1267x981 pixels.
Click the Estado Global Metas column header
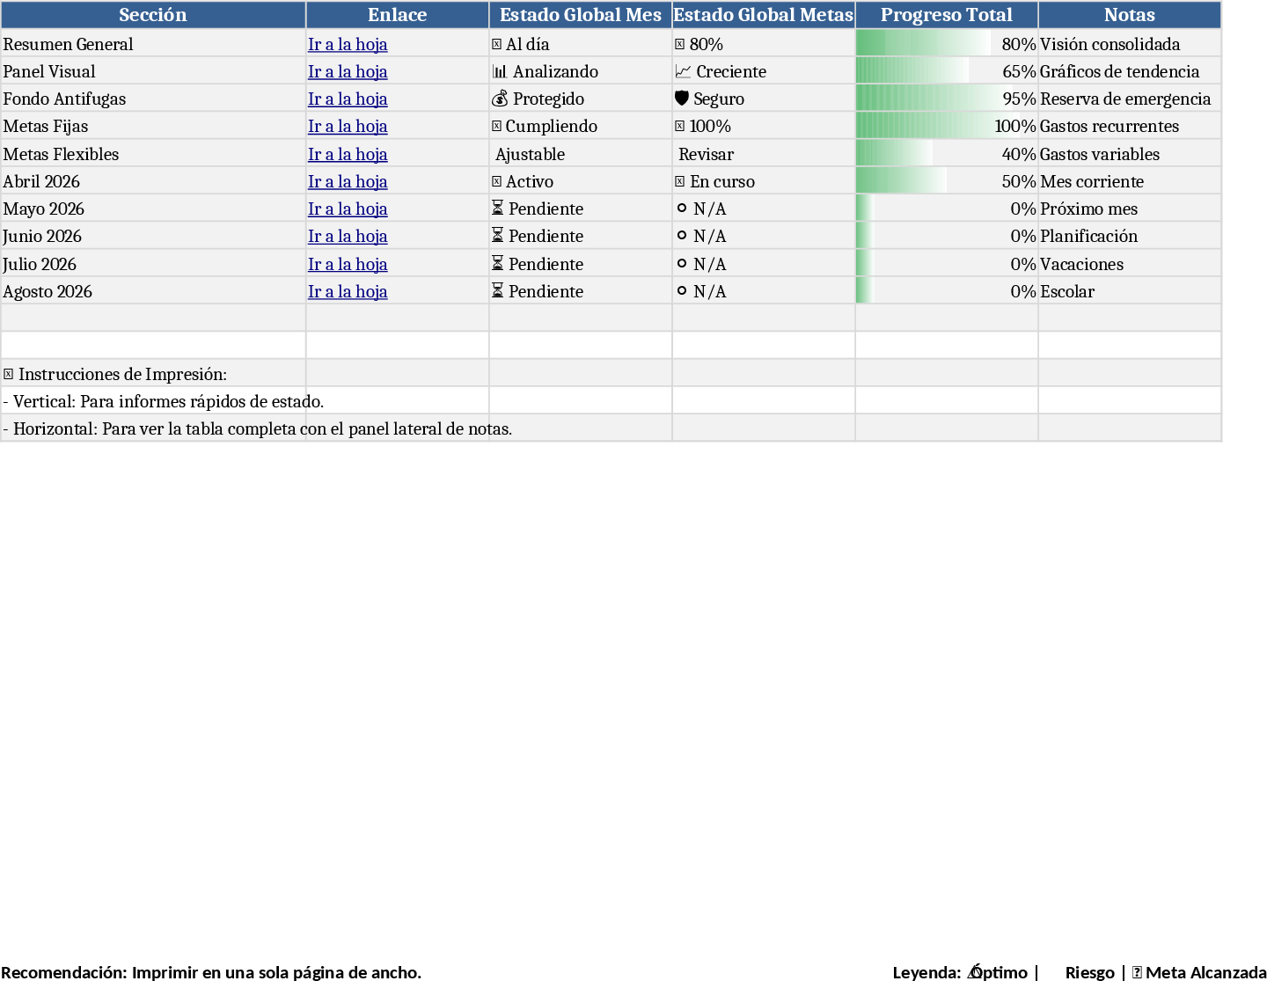tap(762, 15)
